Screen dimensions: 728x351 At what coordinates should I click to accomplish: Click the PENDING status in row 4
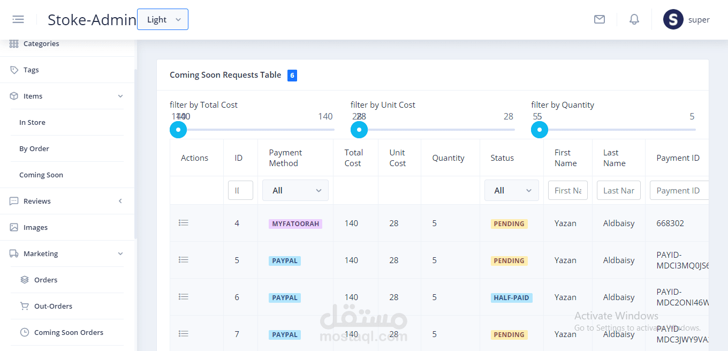pyautogui.click(x=509, y=224)
